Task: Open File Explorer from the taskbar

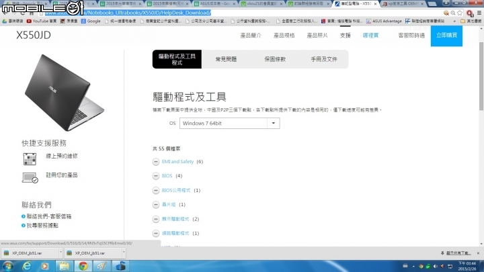Action: point(64,266)
